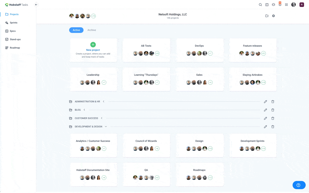
Task: Delete the Blog folder
Action: pos(273,110)
